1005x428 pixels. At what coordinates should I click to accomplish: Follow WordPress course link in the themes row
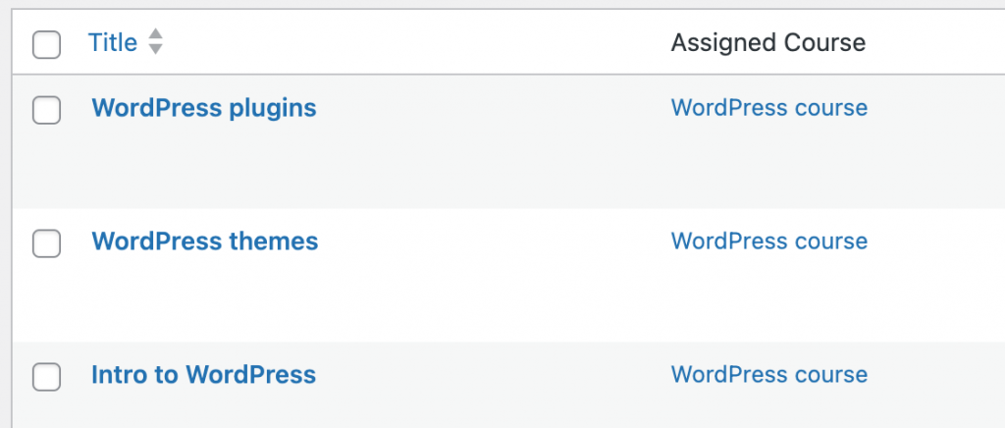coord(768,241)
